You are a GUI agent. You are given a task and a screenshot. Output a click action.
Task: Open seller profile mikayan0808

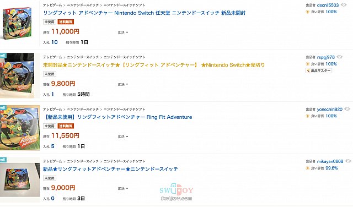point(330,161)
